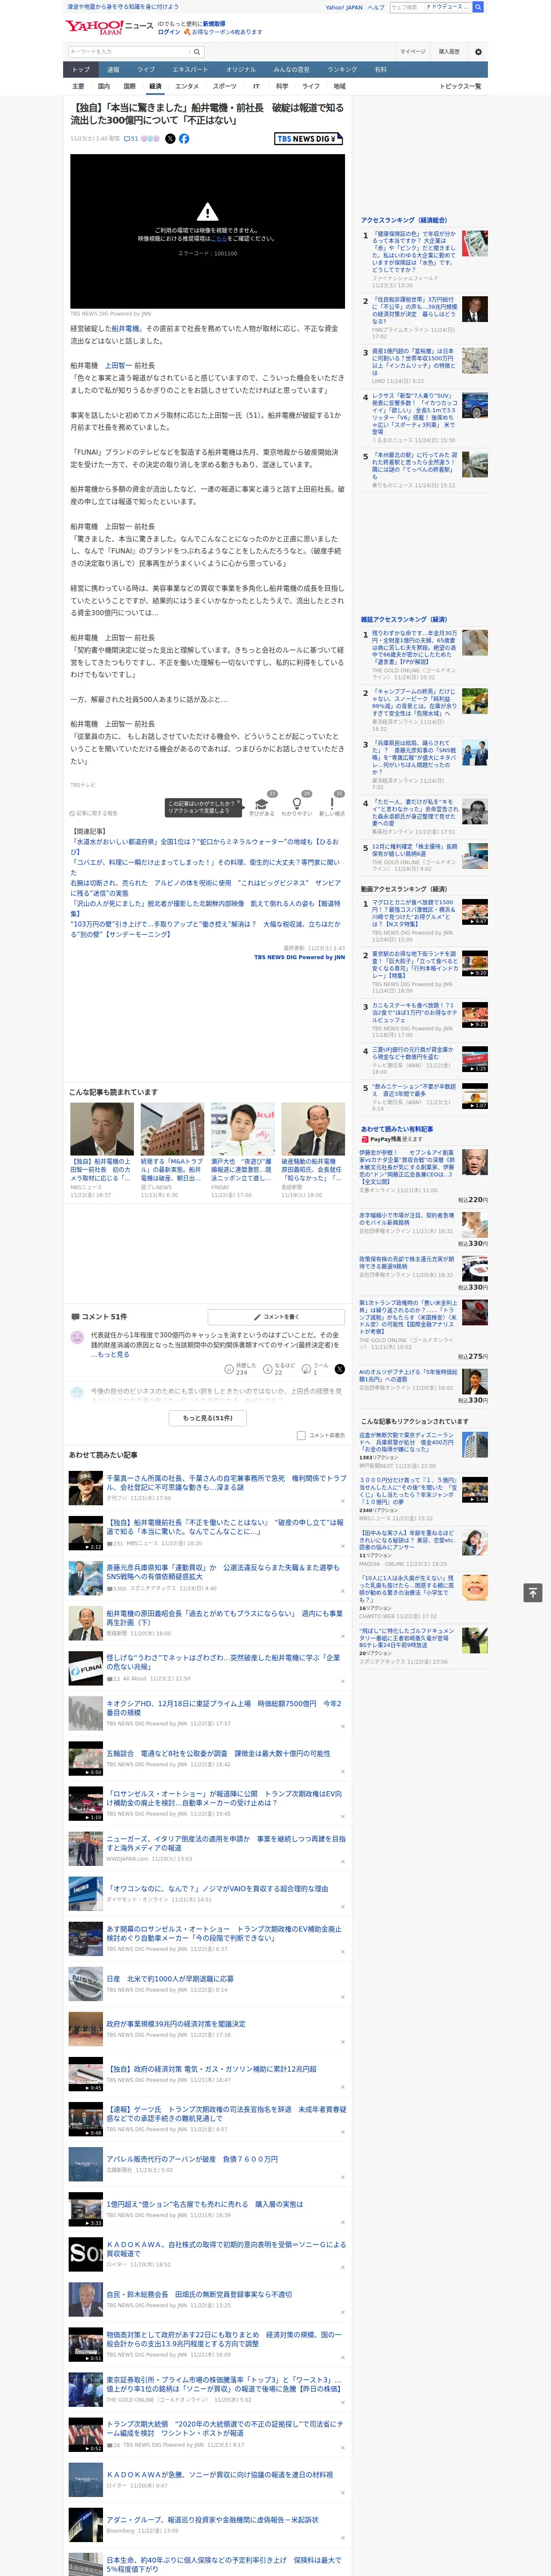Select the 速報 tab
551x2576 pixels.
[x=113, y=69]
